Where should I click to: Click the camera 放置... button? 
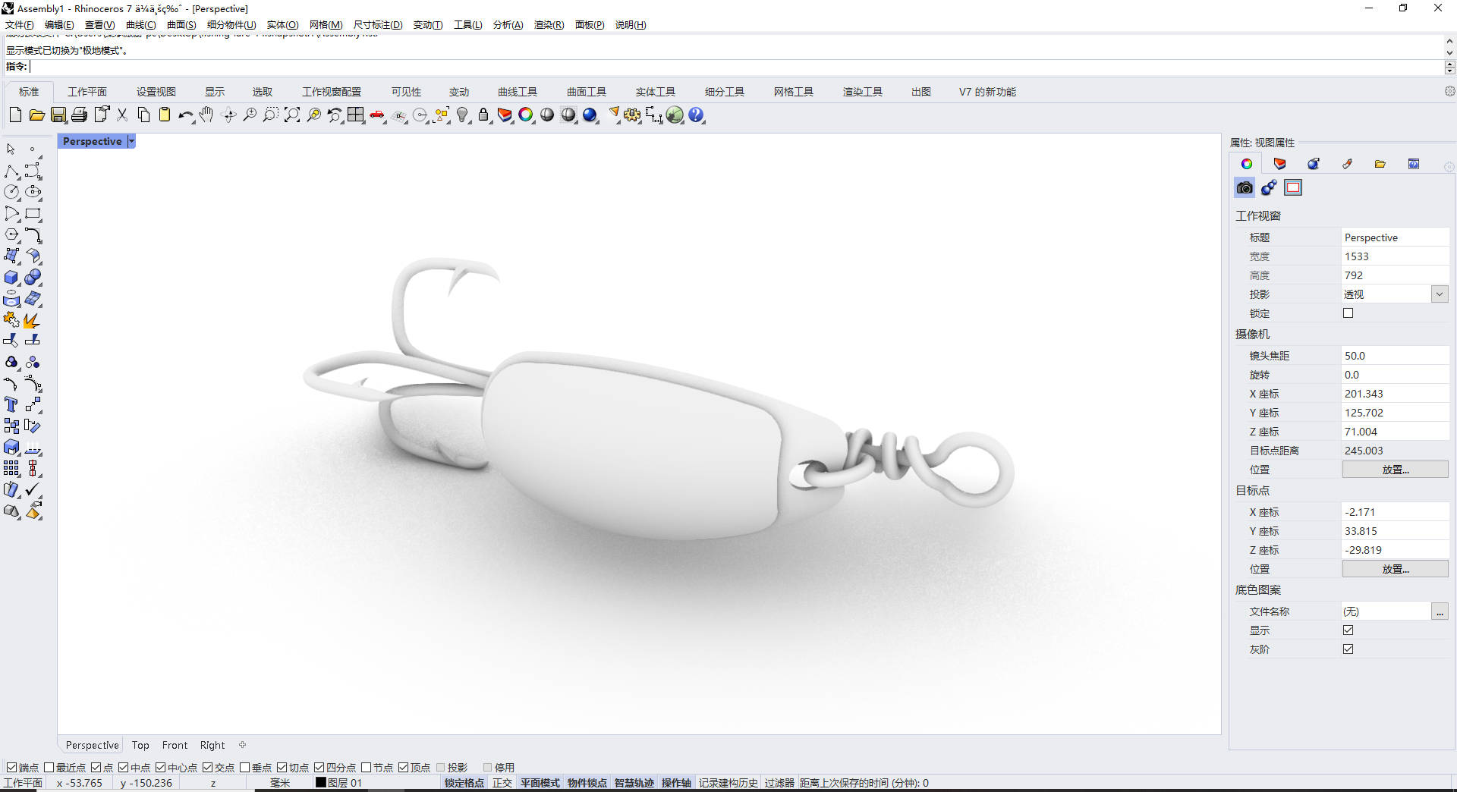[1396, 470]
